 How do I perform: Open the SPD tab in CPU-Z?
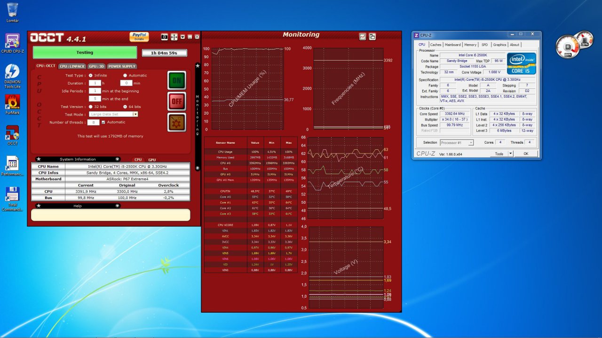point(484,45)
